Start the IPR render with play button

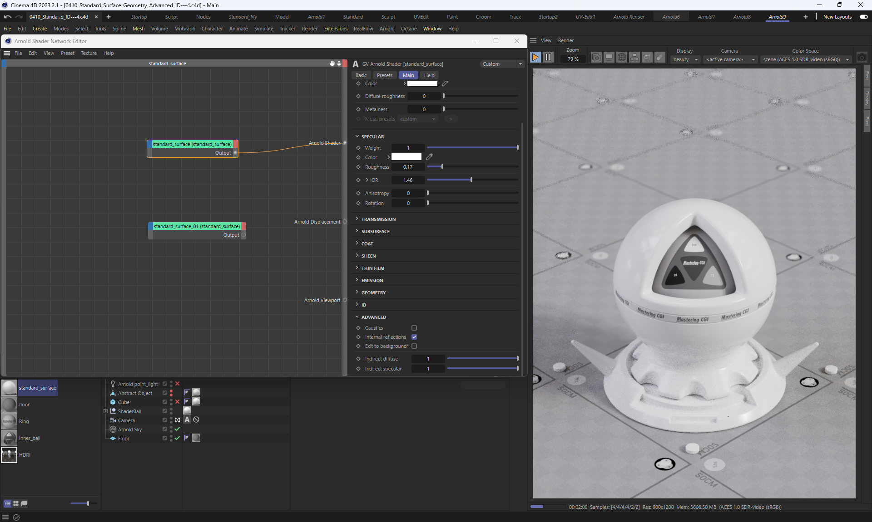[x=535, y=58]
